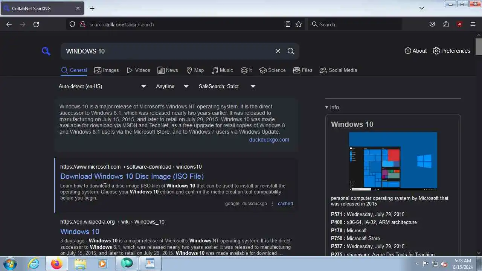The image size is (482, 271).
Task: Open the cached version of Microsoft result
Action: coord(285,203)
